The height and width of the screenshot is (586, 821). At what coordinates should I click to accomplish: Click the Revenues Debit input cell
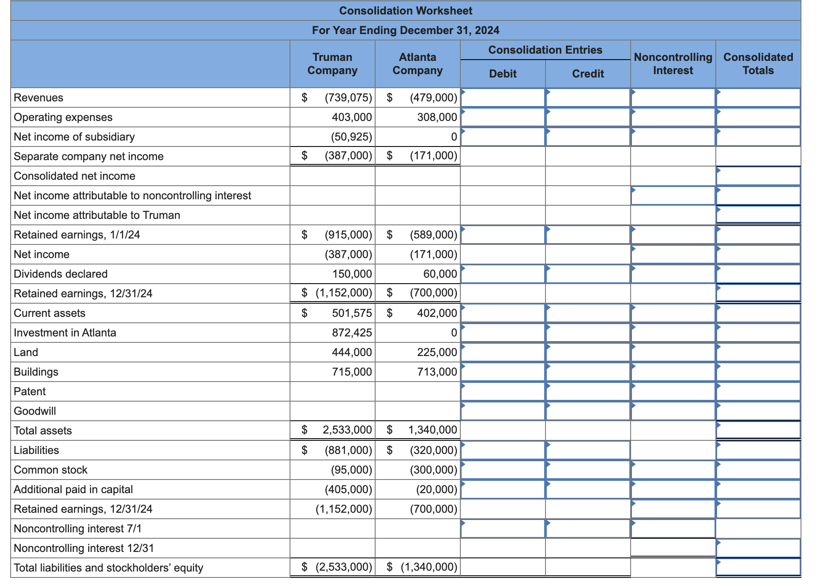[503, 98]
